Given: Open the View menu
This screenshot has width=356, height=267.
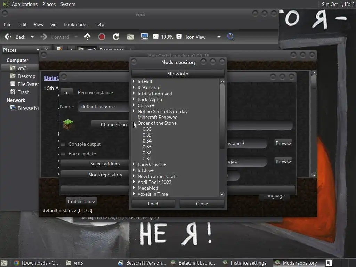Looking at the screenshot, I should click(39, 24).
